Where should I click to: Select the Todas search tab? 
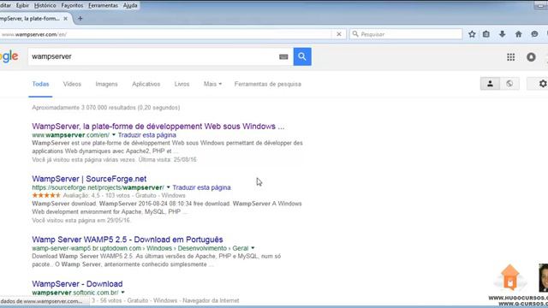pyautogui.click(x=40, y=84)
